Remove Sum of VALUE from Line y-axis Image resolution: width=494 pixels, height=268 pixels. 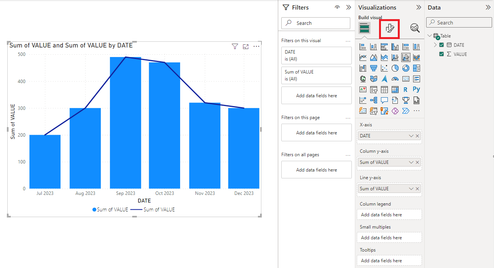pos(417,189)
